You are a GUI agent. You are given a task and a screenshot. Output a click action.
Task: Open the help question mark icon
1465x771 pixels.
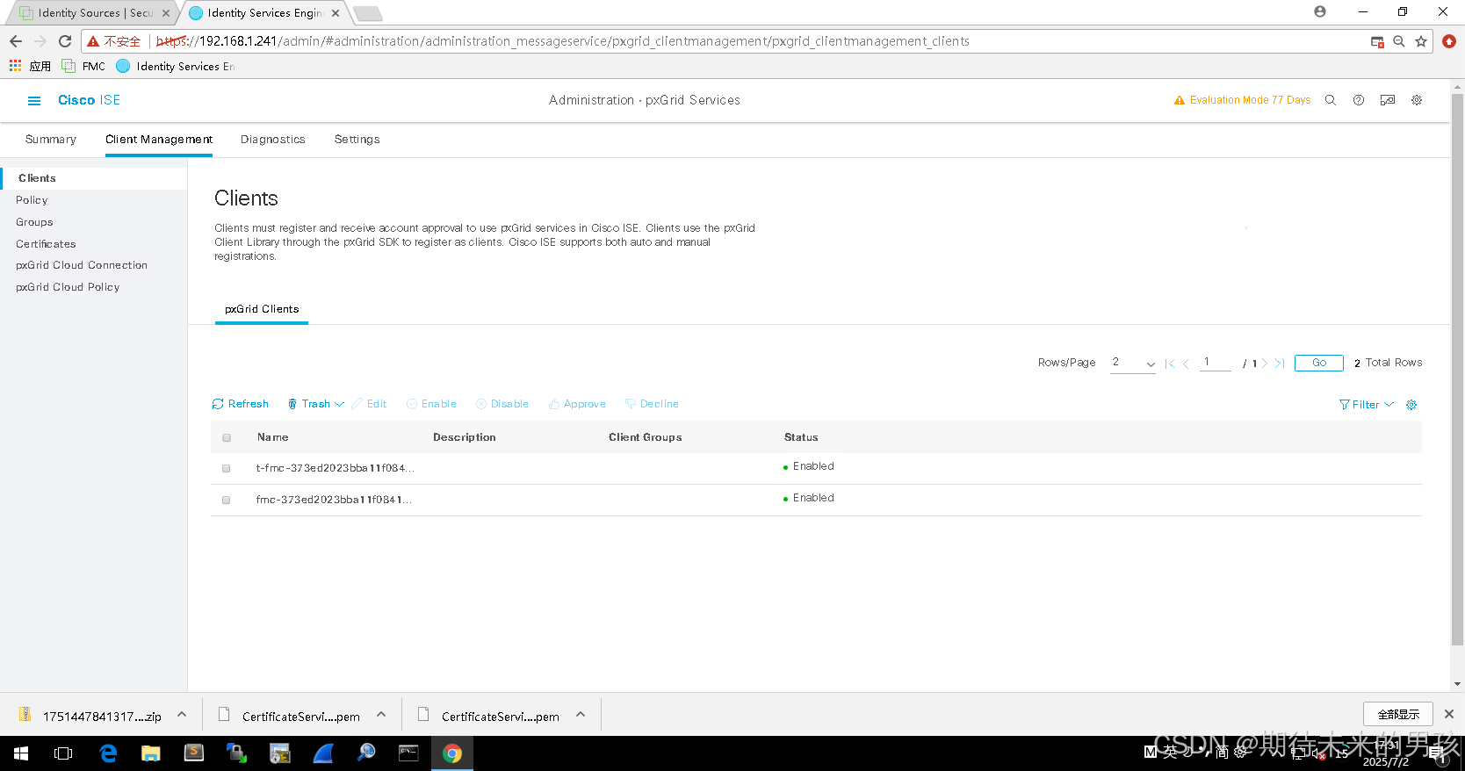[x=1359, y=100]
